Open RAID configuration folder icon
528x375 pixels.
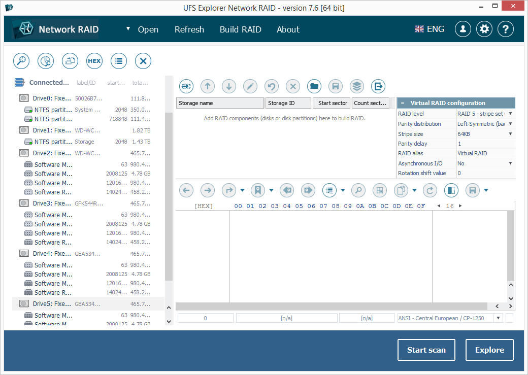[314, 86]
